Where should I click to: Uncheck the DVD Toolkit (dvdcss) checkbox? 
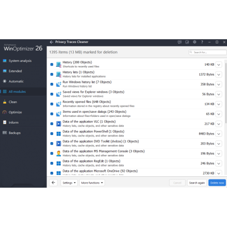coord(52,143)
